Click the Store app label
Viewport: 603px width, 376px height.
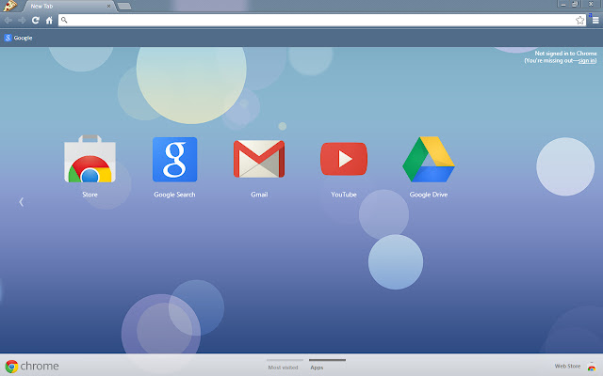(x=90, y=195)
